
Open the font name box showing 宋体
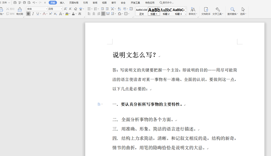click(37, 9)
